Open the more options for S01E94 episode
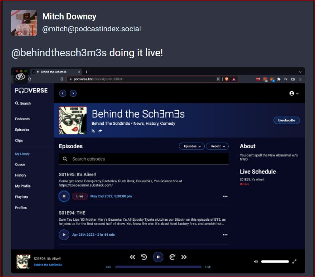The width and height of the screenshot is (315, 277). 225,235
